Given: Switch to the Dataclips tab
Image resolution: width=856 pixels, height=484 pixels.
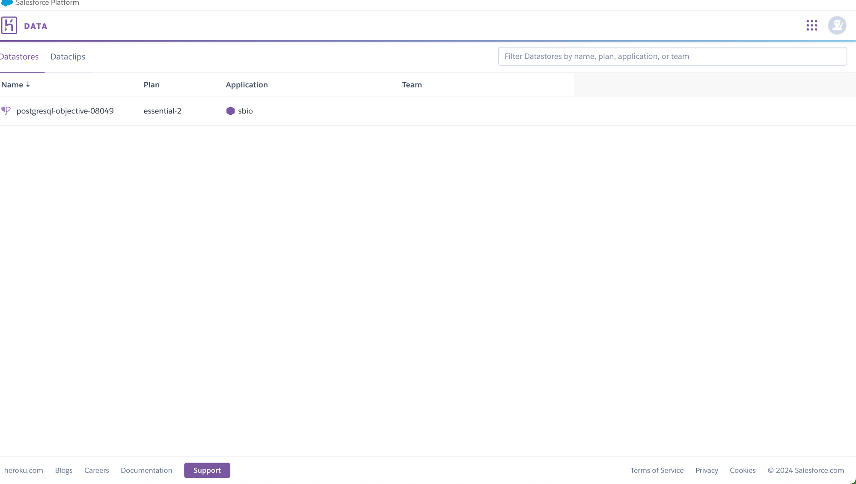Looking at the screenshot, I should click(x=68, y=57).
